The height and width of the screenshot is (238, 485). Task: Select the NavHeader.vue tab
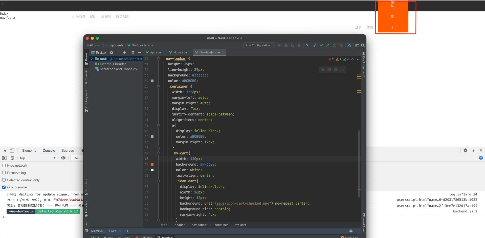[209, 52]
